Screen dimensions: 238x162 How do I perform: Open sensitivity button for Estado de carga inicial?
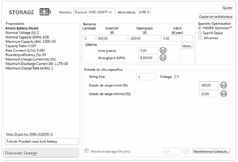point(224,85)
